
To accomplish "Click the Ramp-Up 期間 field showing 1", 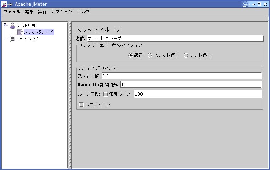I will (x=191, y=85).
